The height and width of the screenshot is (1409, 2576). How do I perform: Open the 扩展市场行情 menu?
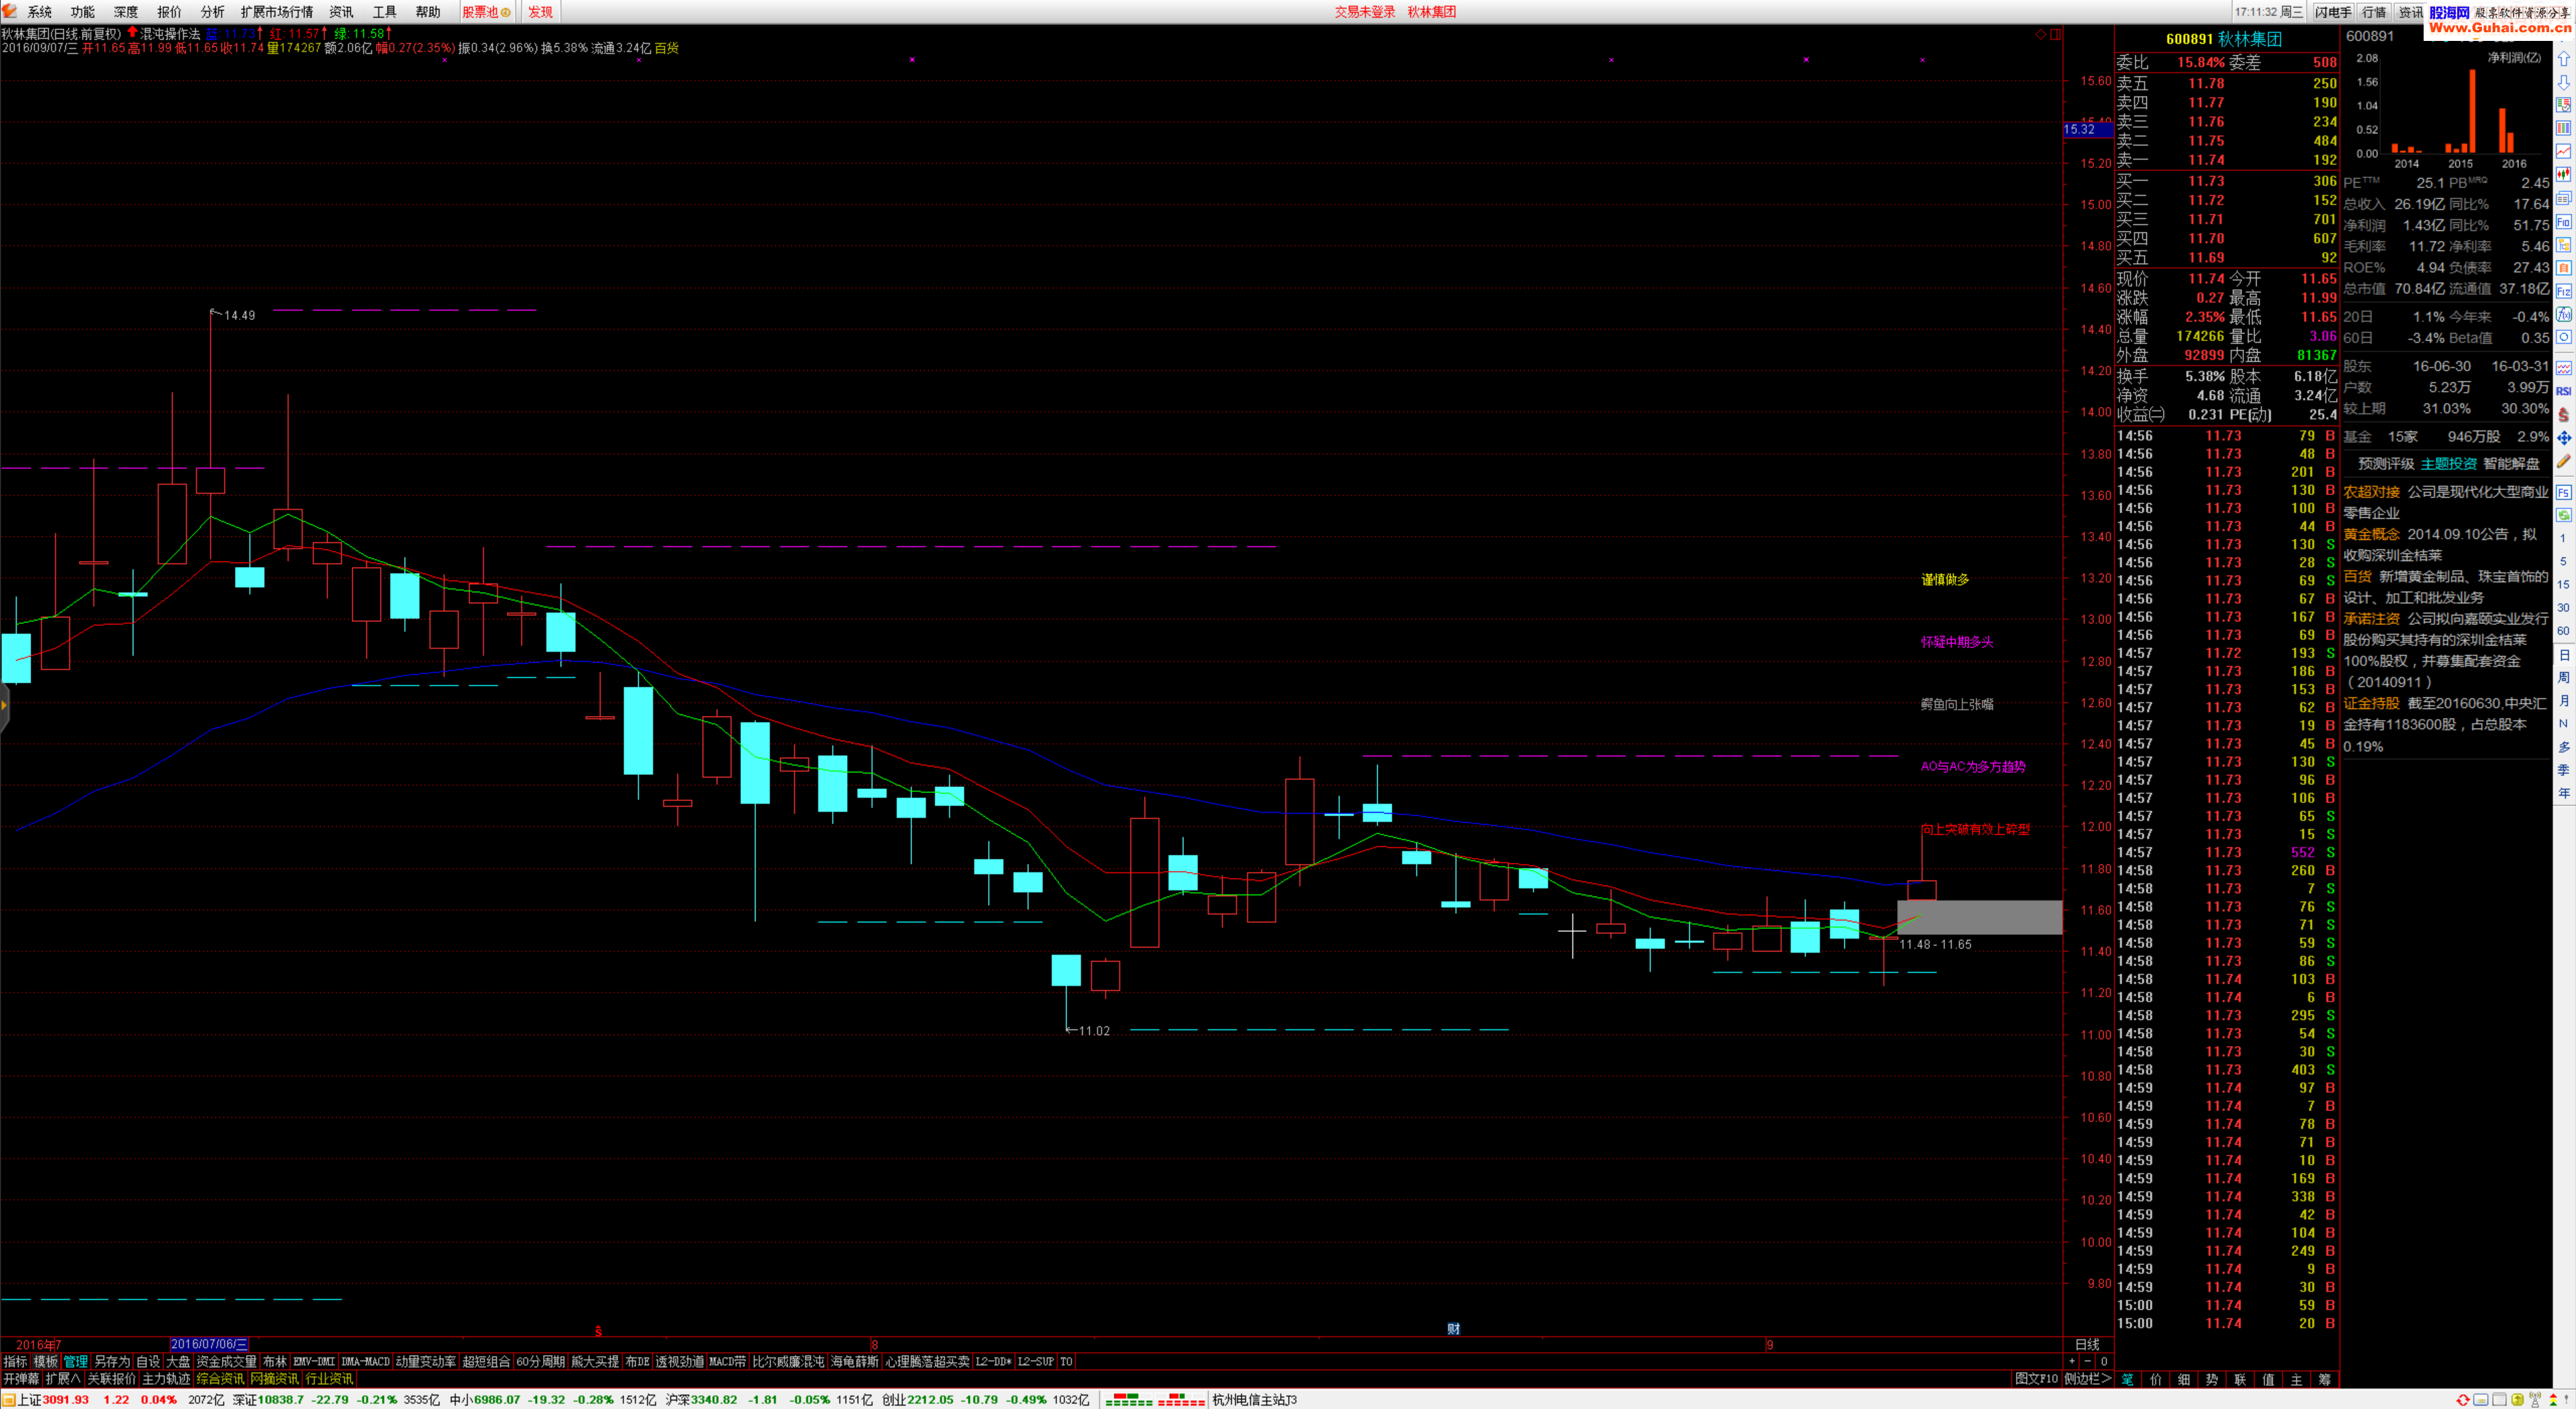click(x=277, y=12)
